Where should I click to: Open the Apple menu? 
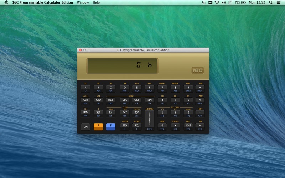6,2
